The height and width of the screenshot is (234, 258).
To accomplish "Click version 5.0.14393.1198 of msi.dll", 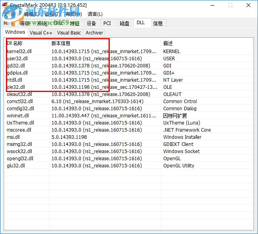I will (69, 137).
